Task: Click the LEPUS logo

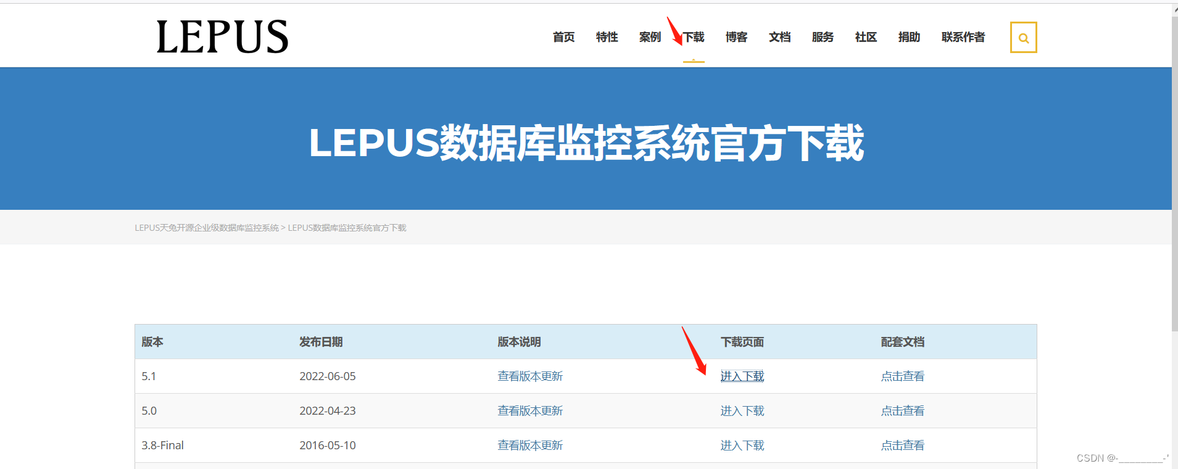Action: (222, 36)
